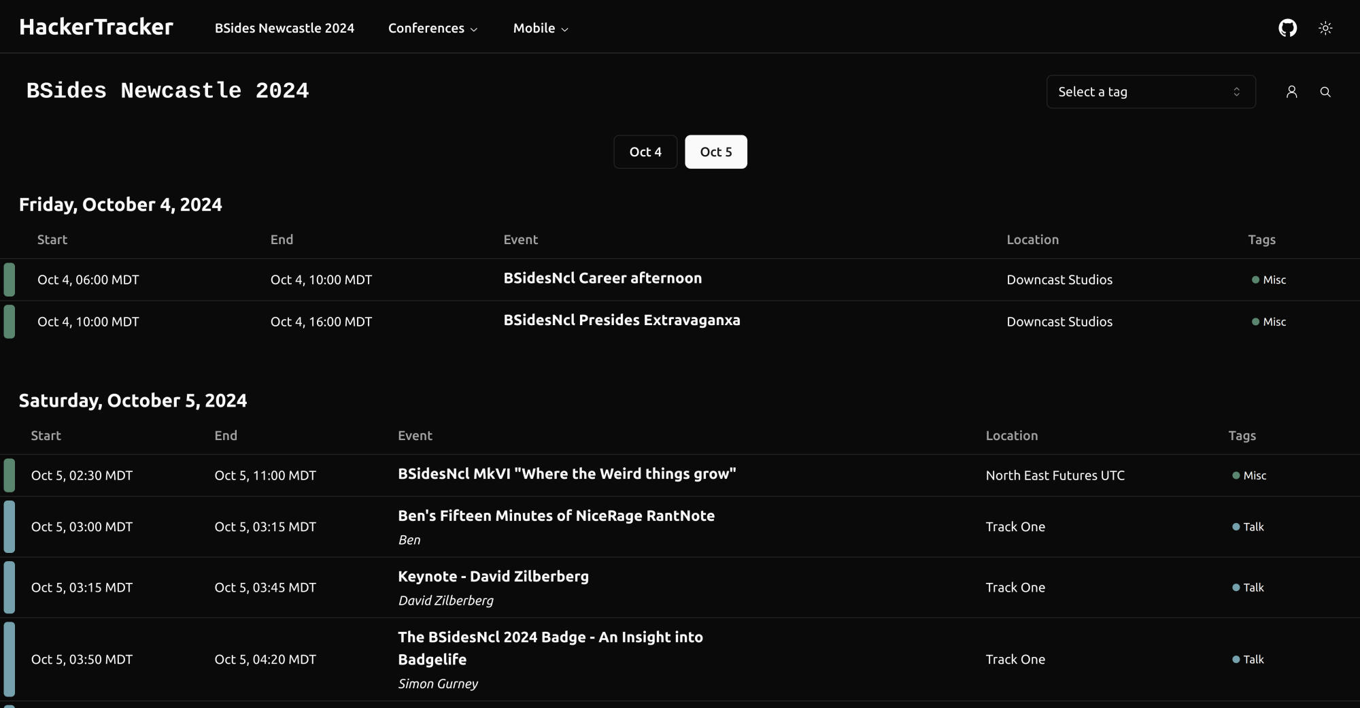Open BSidesNcl Presides Extravaganxa event
Screen dimensions: 1360x708
(622, 320)
